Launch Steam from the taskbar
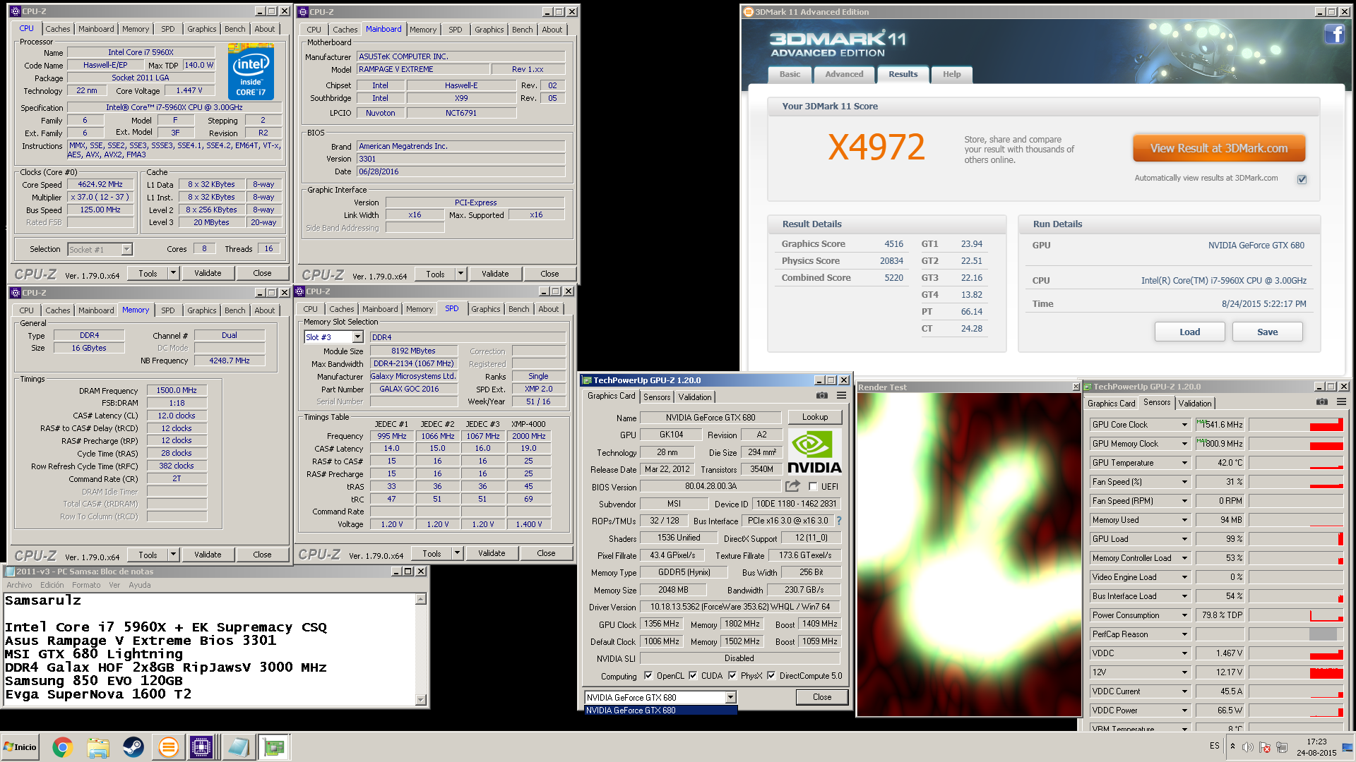The height and width of the screenshot is (762, 1356). [133, 747]
